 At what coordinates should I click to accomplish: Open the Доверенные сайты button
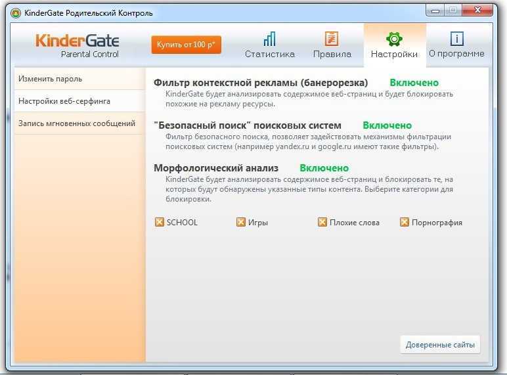440,345
